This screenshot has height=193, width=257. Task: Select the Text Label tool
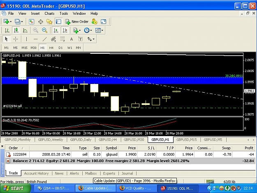(81, 39)
